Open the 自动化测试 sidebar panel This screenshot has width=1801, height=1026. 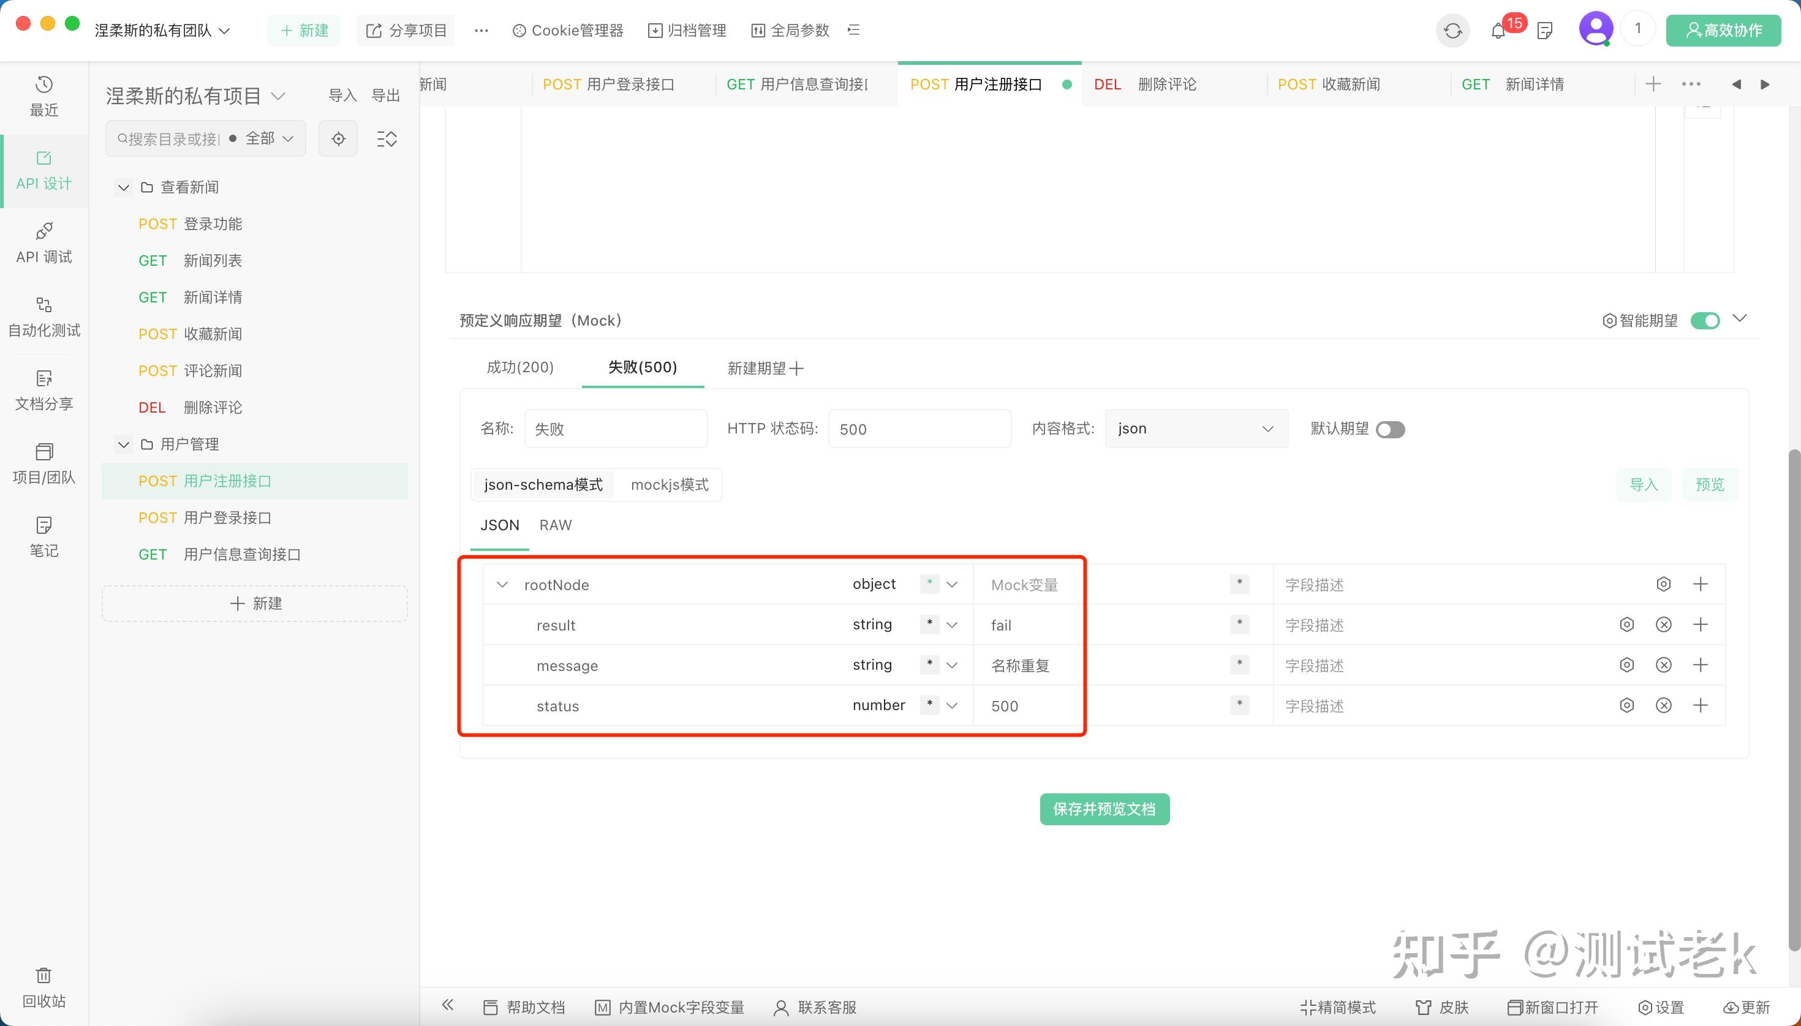tap(43, 316)
